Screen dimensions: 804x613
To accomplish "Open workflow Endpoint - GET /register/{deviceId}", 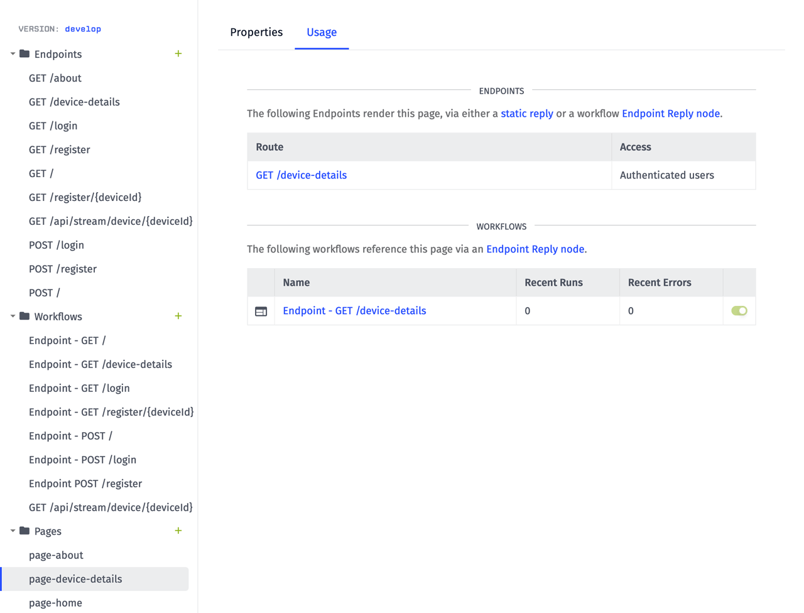I will 111,413.
